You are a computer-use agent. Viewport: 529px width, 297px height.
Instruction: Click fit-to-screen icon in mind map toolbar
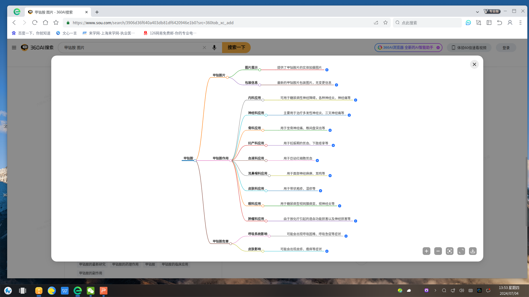tap(449, 251)
